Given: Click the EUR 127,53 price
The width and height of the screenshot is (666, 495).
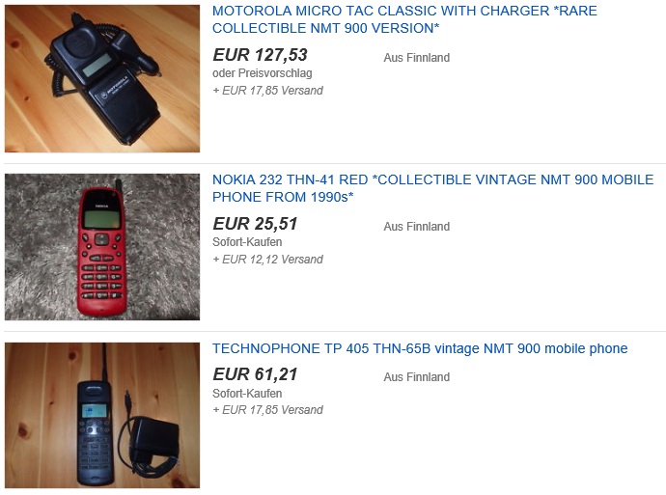Looking at the screenshot, I should 260,55.
